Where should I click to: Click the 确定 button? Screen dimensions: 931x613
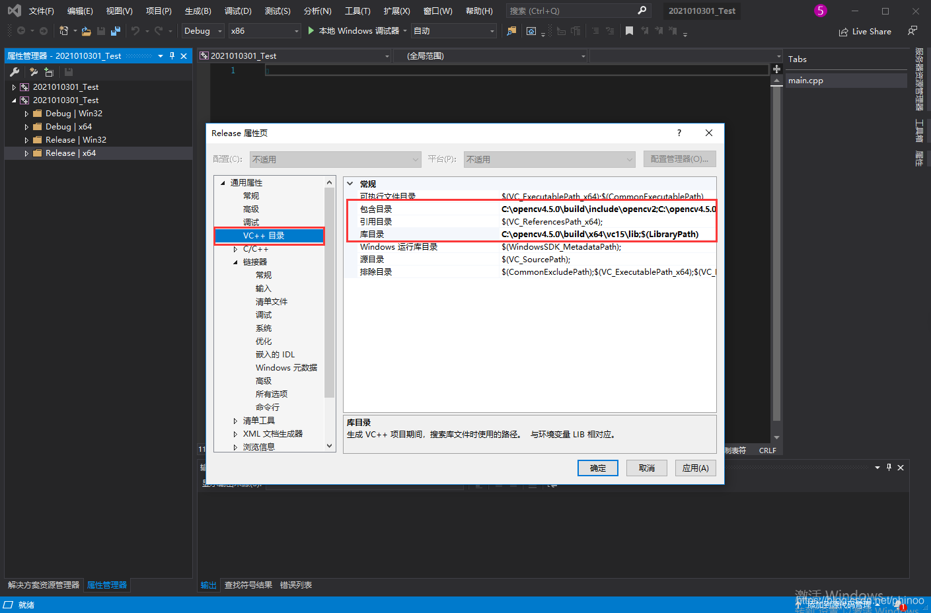tap(598, 468)
